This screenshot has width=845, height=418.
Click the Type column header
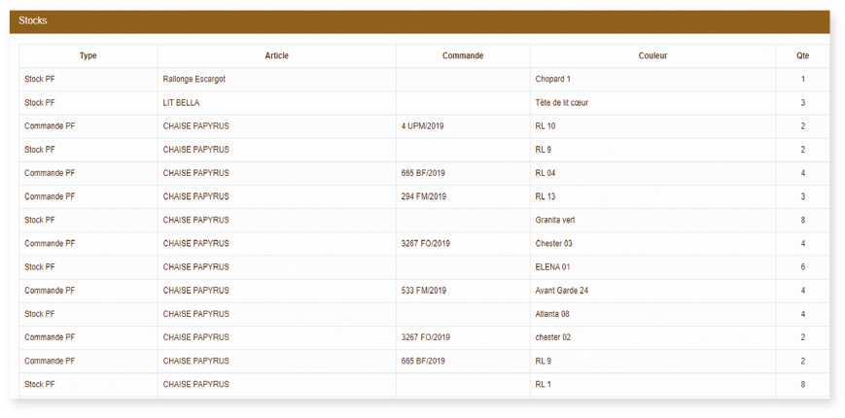(x=88, y=56)
